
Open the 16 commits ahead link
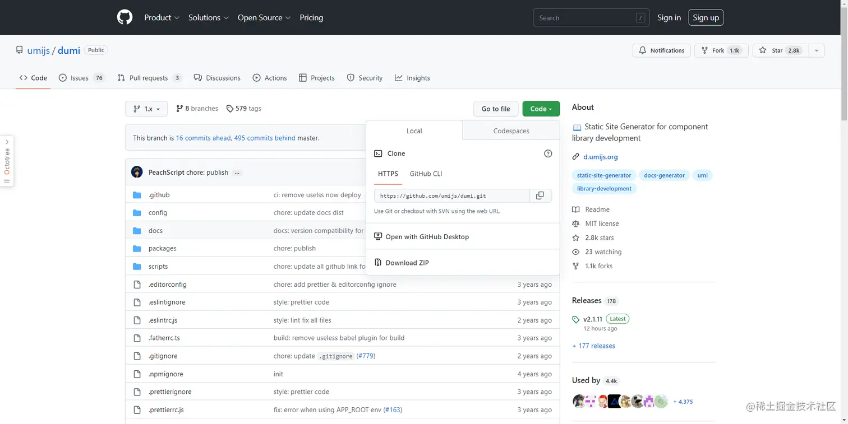pyautogui.click(x=203, y=138)
